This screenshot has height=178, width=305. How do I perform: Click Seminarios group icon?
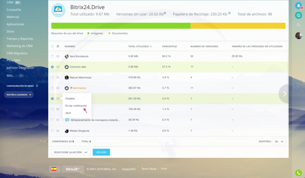66,88
